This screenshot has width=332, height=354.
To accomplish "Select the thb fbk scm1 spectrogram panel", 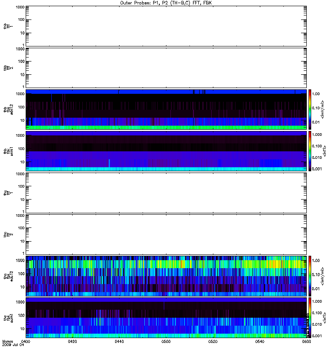I will coord(166,151).
